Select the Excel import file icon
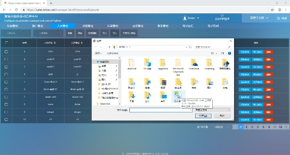Screen dimensions: 290x155 [177, 96]
